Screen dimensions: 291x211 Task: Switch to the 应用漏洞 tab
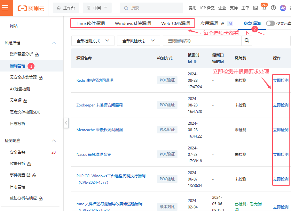(209, 23)
